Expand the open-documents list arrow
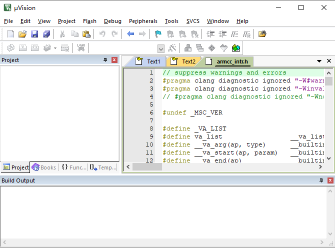Image resolution: width=335 pixels, height=248 pixels. pyautogui.click(x=319, y=61)
